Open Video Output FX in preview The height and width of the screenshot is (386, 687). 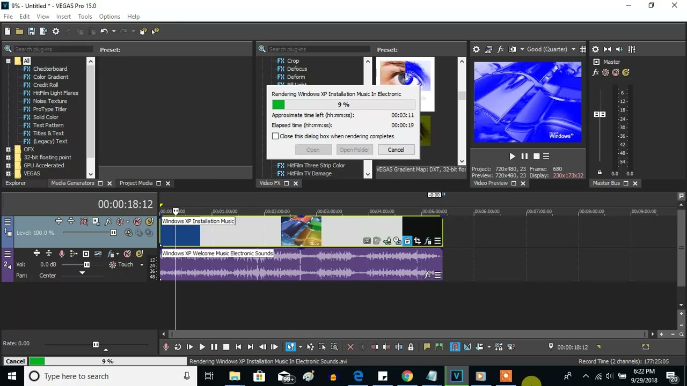500,49
